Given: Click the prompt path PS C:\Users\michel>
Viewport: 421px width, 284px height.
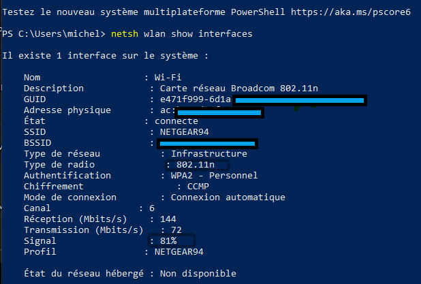Looking at the screenshot, I should [x=54, y=34].
